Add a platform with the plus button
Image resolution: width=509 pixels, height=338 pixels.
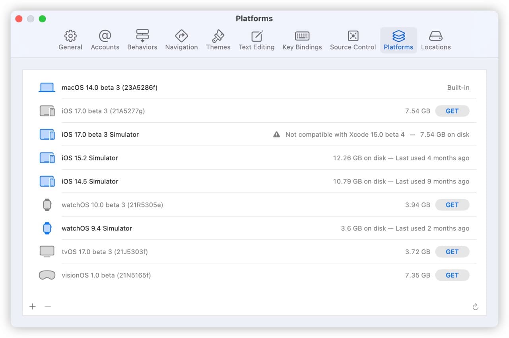pyautogui.click(x=33, y=306)
